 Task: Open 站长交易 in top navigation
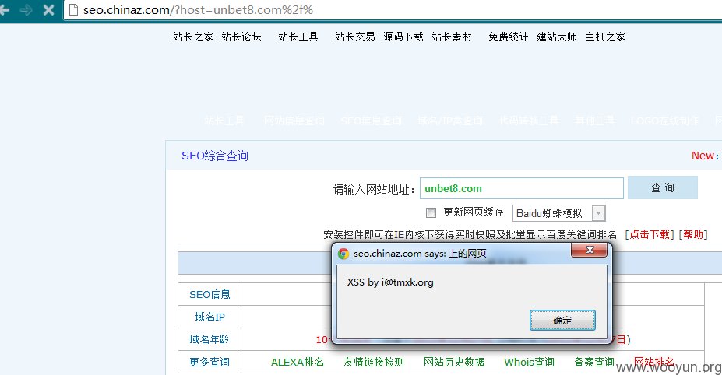pyautogui.click(x=355, y=37)
